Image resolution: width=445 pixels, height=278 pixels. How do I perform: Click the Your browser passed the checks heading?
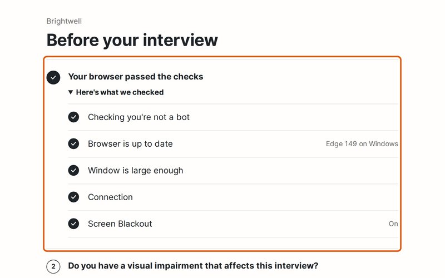point(136,77)
